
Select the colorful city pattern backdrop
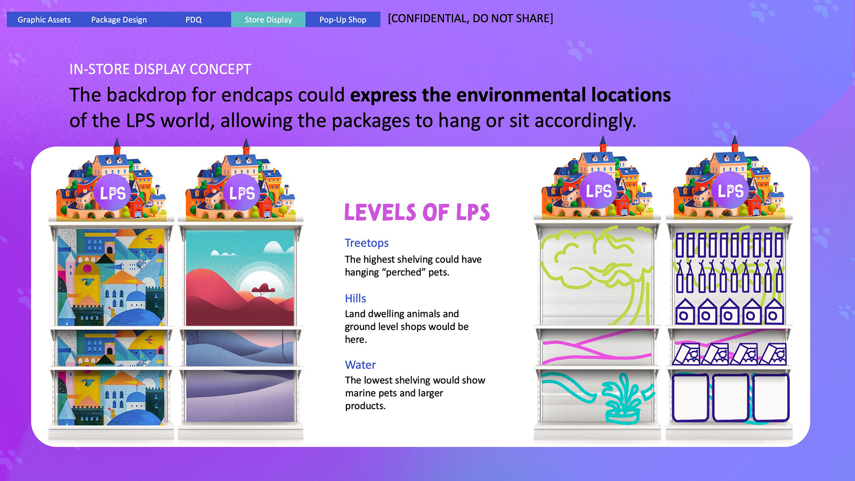coord(111,278)
